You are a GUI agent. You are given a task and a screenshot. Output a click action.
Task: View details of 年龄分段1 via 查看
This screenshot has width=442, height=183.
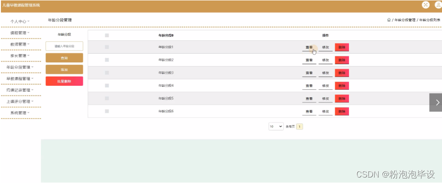point(309,47)
